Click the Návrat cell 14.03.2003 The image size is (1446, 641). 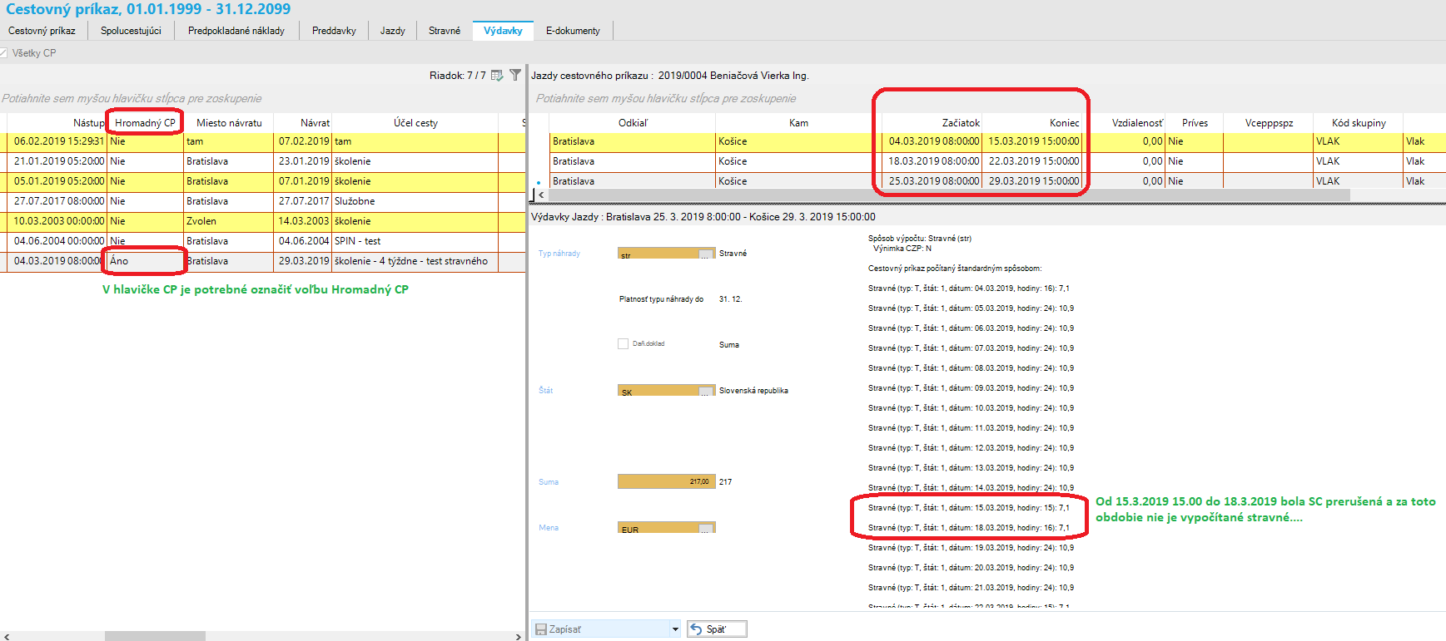point(303,221)
